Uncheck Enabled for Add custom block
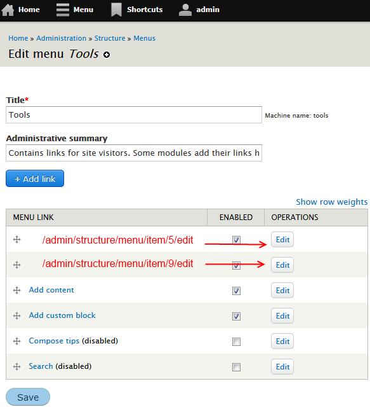 [x=236, y=316]
